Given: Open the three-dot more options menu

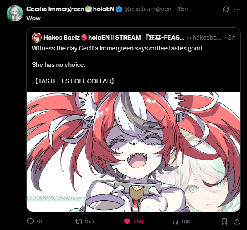Looking at the screenshot, I should tap(237, 9).
